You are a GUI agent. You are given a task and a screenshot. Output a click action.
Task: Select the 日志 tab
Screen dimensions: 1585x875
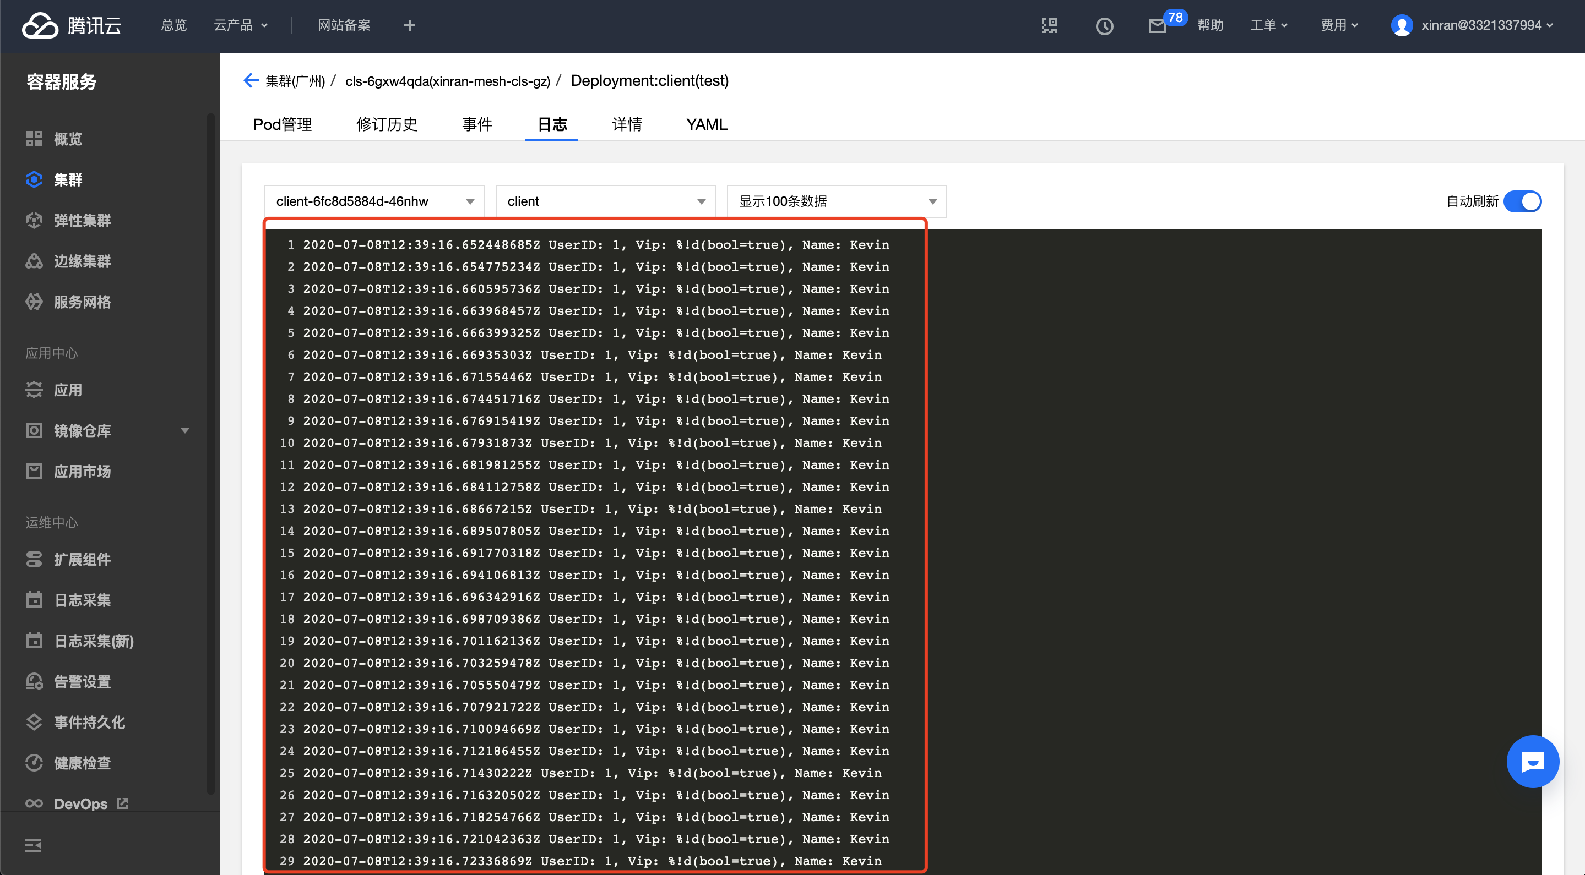(x=552, y=124)
